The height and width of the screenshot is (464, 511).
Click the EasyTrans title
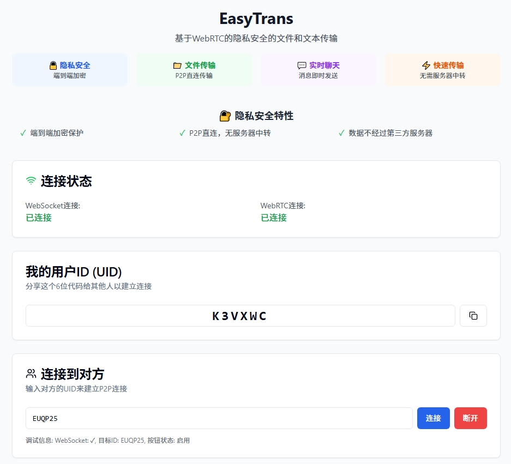[x=256, y=19]
